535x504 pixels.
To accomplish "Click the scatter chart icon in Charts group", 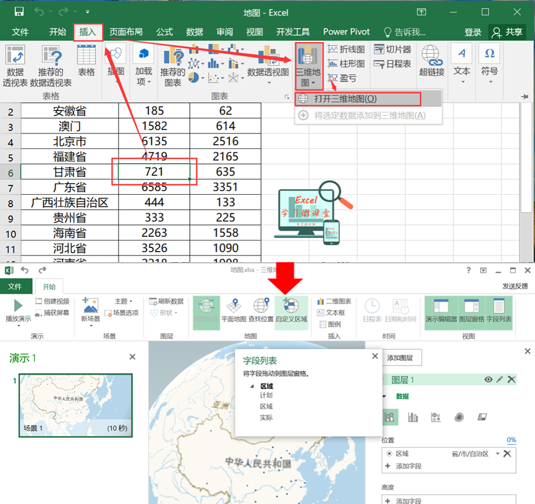I will coord(214,78).
